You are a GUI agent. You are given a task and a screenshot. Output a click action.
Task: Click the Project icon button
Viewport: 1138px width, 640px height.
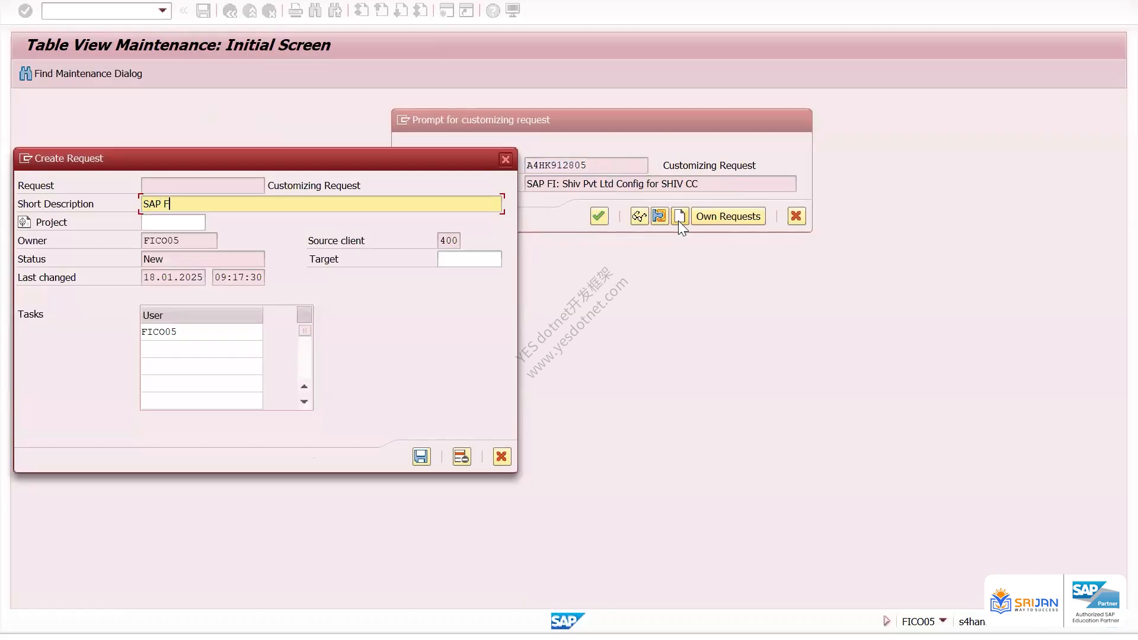pyautogui.click(x=24, y=222)
